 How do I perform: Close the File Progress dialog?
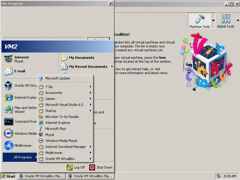tap(110, 3)
